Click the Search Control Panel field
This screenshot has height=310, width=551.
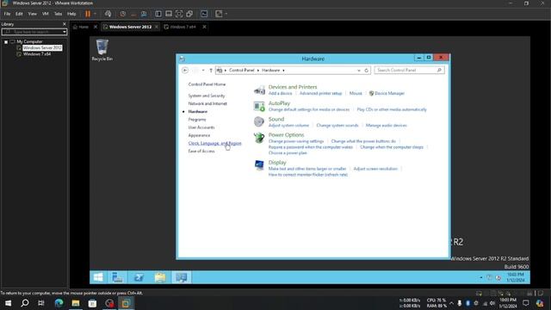click(x=409, y=71)
